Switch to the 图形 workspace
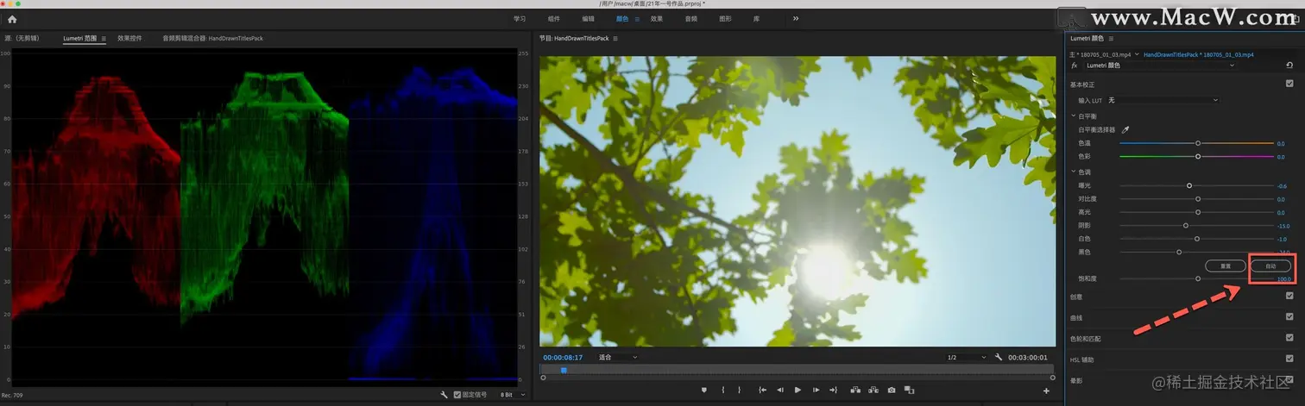 point(726,18)
